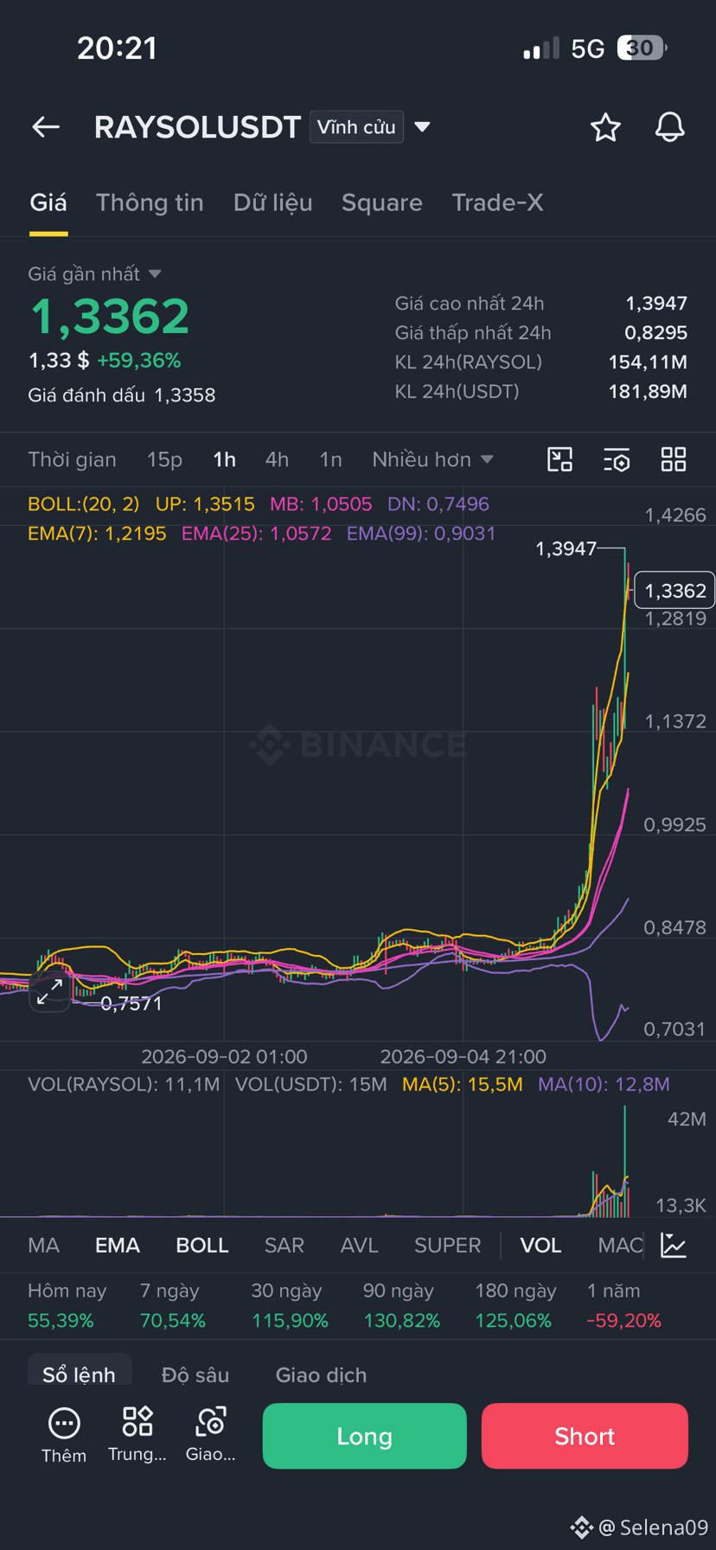Open chart indicator settings icon
The width and height of the screenshot is (716, 1550).
pyautogui.click(x=617, y=459)
